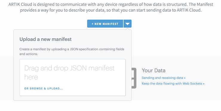Click the + NEW MANIFEST button
This screenshot has height=111, width=221.
tap(105, 24)
